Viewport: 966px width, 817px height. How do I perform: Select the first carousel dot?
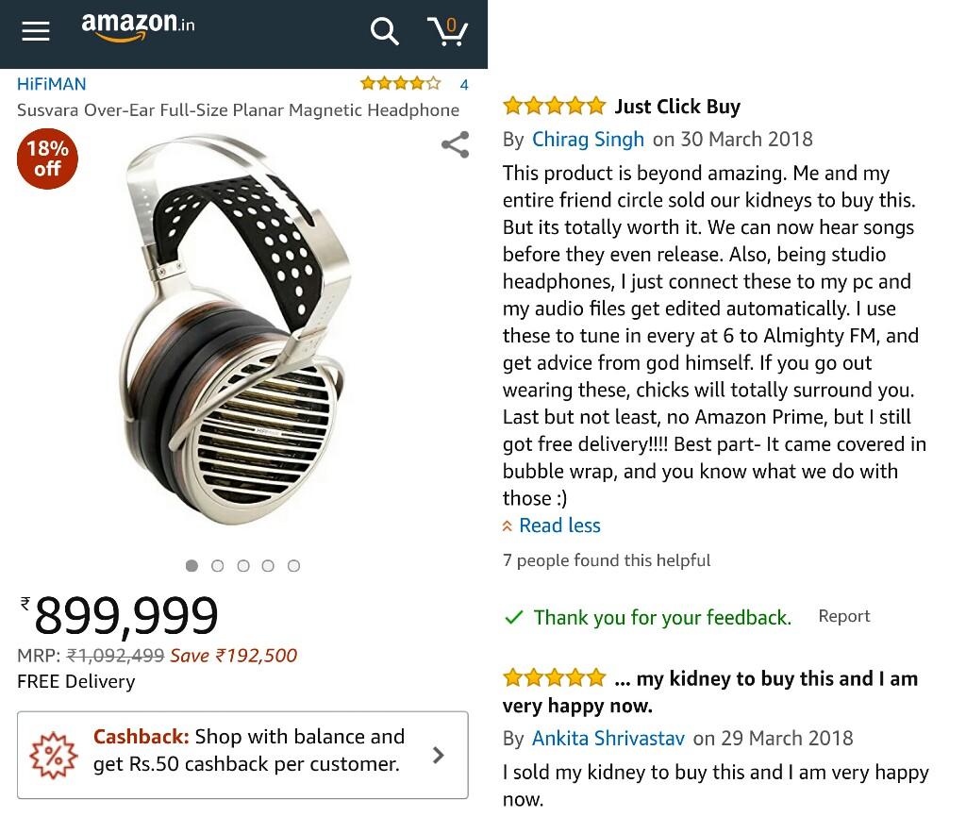(x=192, y=566)
